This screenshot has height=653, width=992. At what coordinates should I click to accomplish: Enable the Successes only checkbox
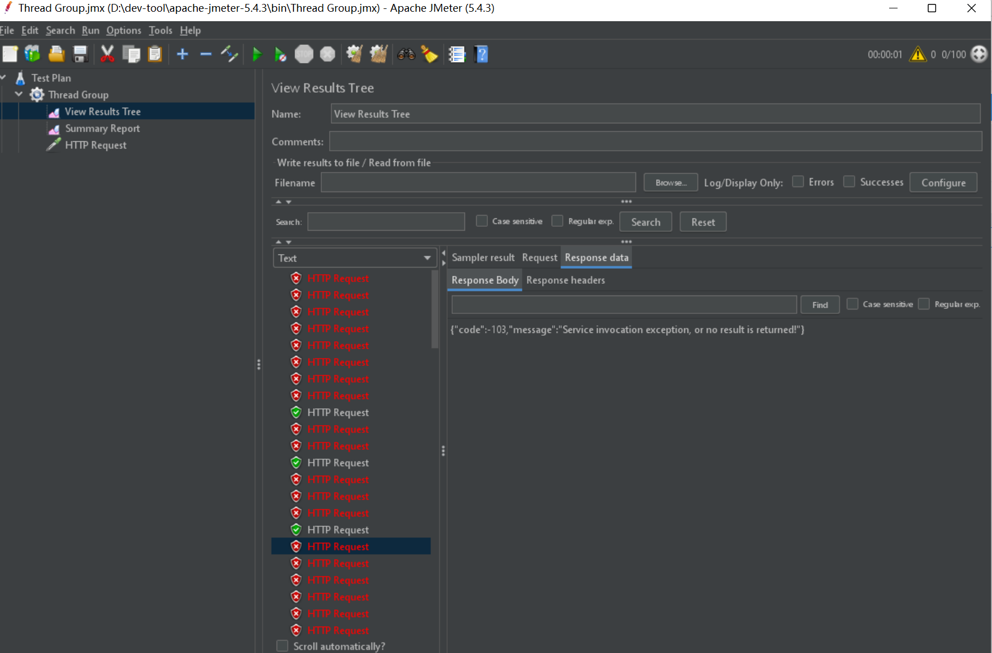click(x=849, y=182)
